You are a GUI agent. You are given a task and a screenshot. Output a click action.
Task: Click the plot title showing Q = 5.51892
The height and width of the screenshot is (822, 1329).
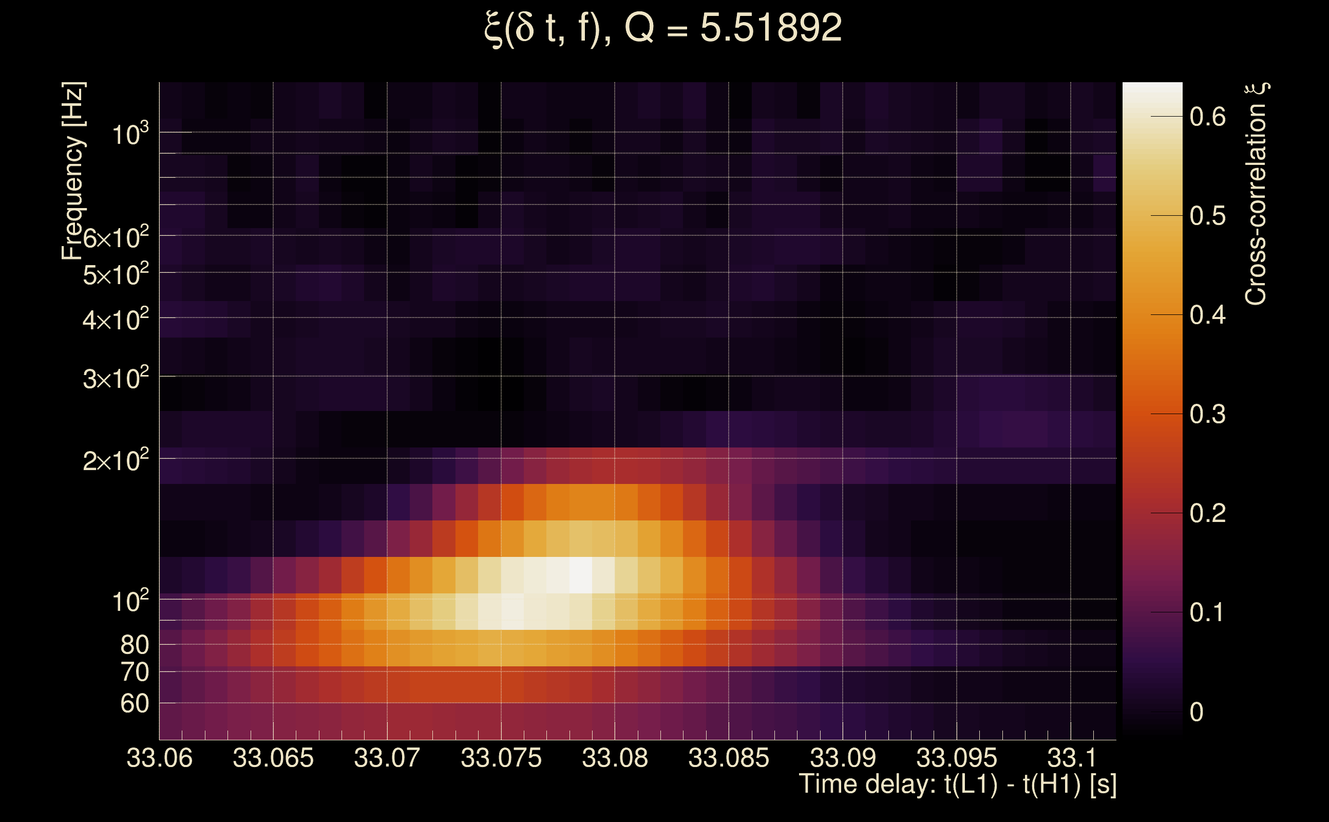tap(663, 28)
